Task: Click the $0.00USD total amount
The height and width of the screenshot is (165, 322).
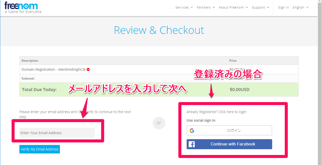Action: click(239, 90)
